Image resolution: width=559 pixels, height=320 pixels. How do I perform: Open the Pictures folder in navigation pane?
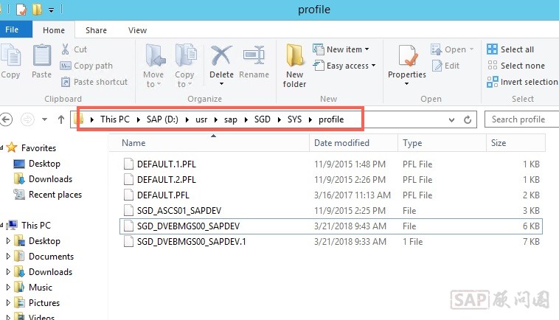click(44, 303)
